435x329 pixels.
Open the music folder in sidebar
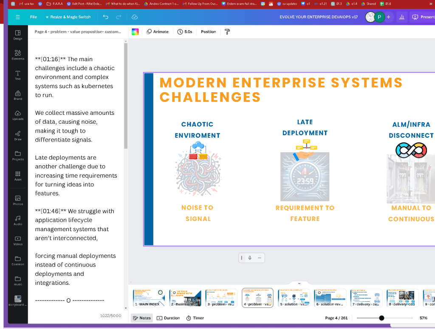[18, 281]
